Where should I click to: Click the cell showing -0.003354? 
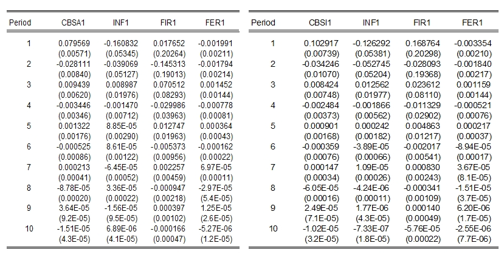click(x=472, y=43)
